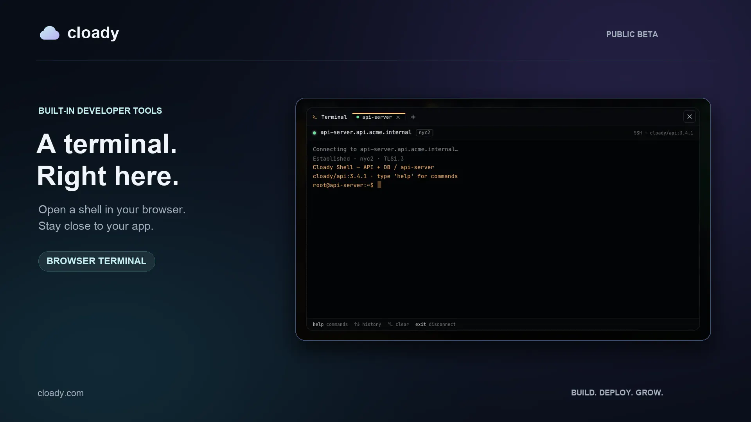Click the nyc2 region badge
The width and height of the screenshot is (751, 422).
[x=424, y=133]
